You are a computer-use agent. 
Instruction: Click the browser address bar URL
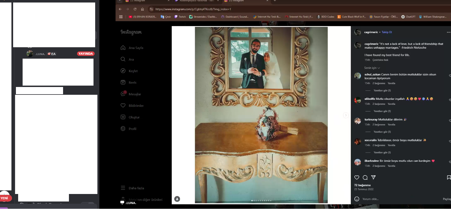pos(193,9)
